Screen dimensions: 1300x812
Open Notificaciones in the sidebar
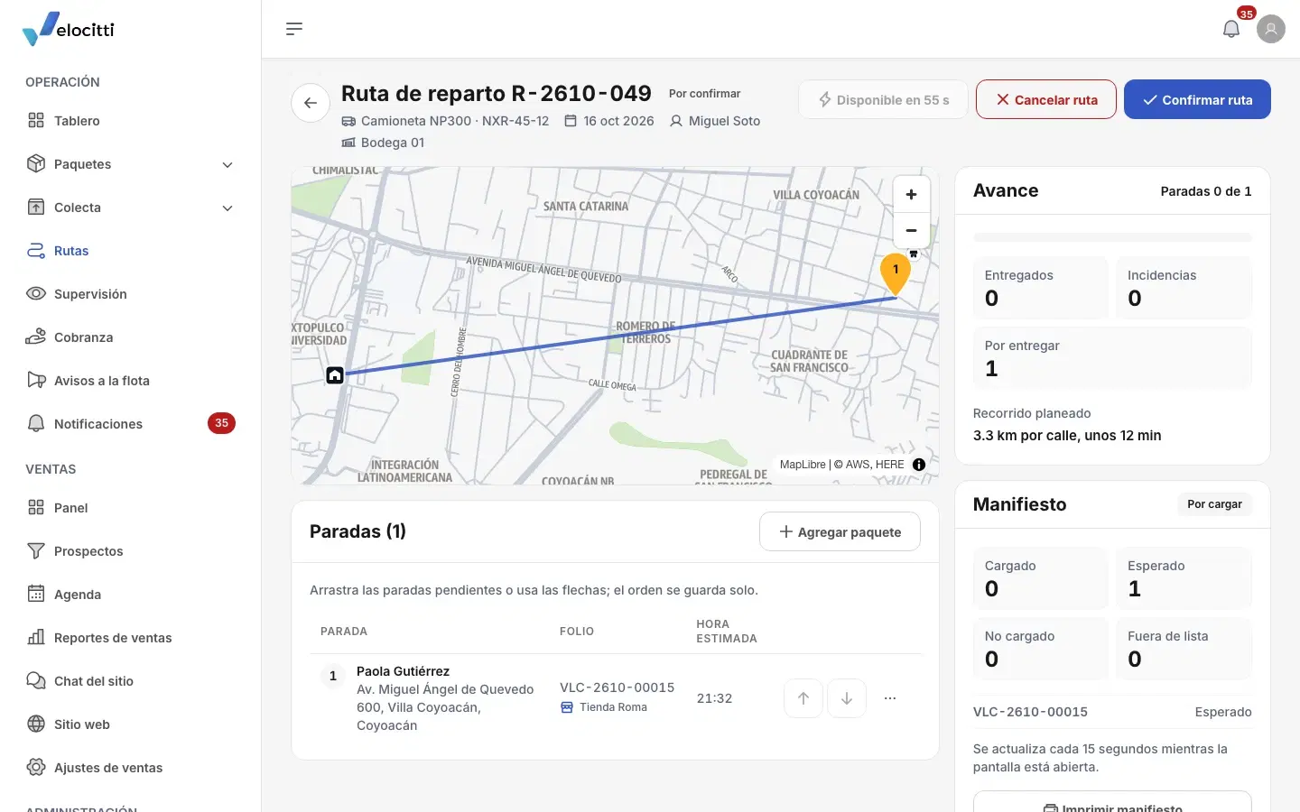131,424
